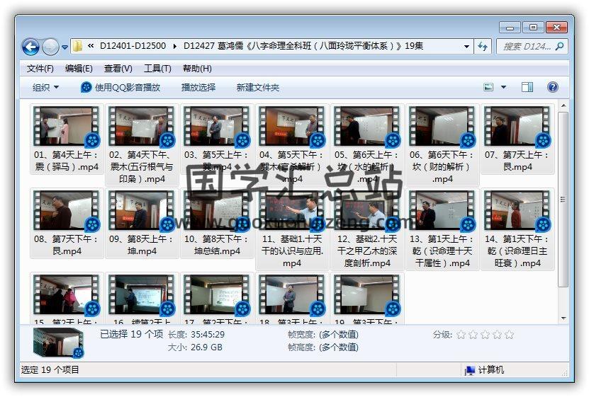Select video 01、第4天上午：震（驿马）.mp4
Viewport: 589px width, 397px height.
pyautogui.click(x=67, y=139)
